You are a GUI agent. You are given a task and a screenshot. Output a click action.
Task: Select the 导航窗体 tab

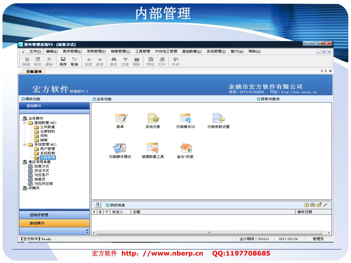33,71
